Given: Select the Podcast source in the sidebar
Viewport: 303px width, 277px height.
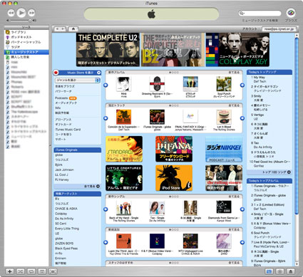Looking at the screenshot, I should pos(21,37).
